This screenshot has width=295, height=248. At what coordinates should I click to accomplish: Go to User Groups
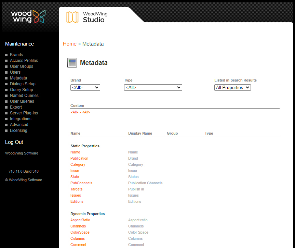tap(22, 66)
